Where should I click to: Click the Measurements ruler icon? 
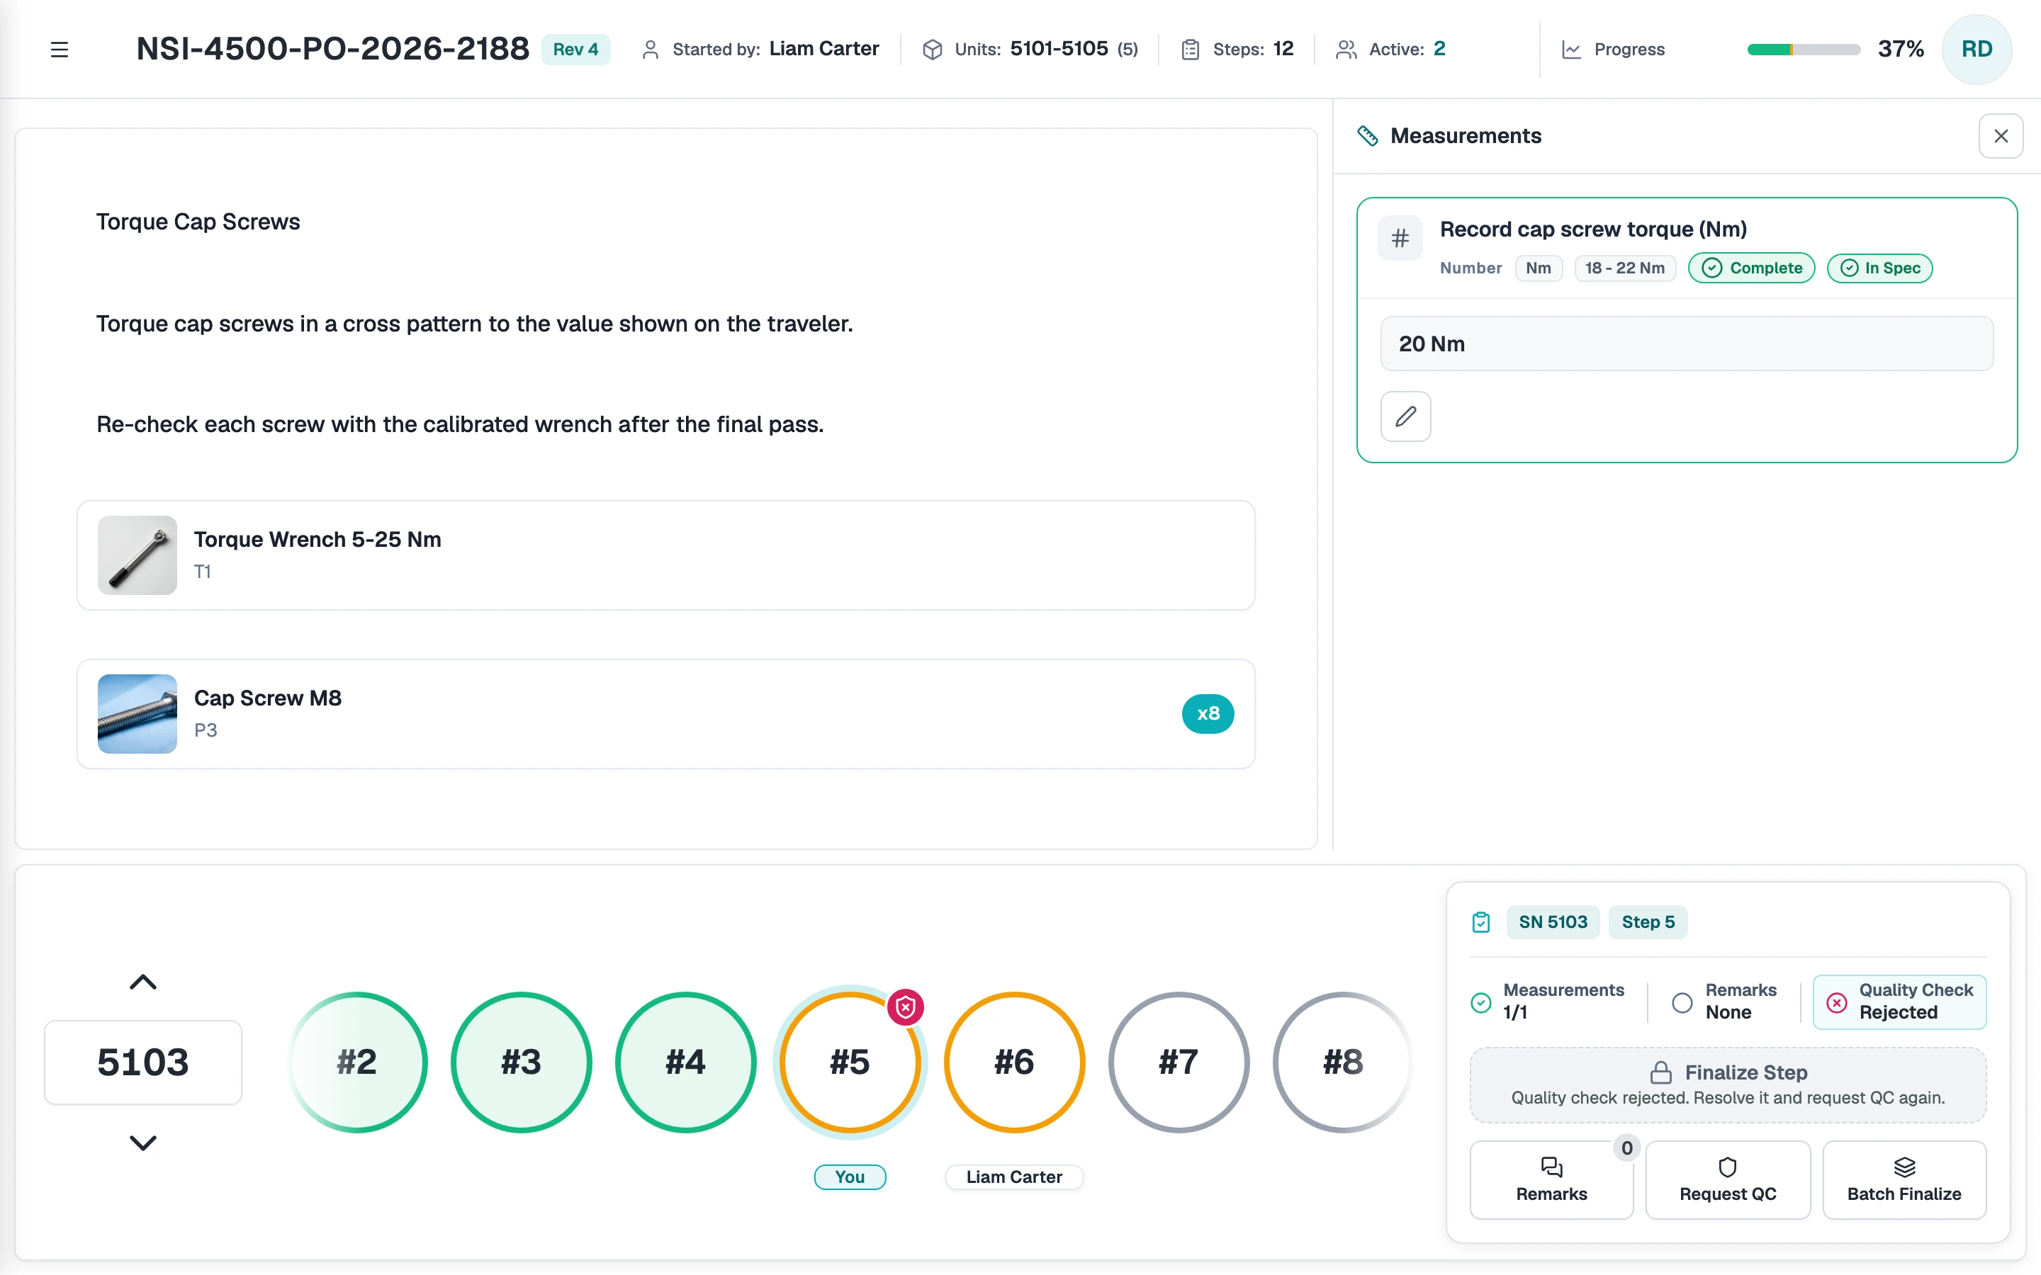point(1367,136)
